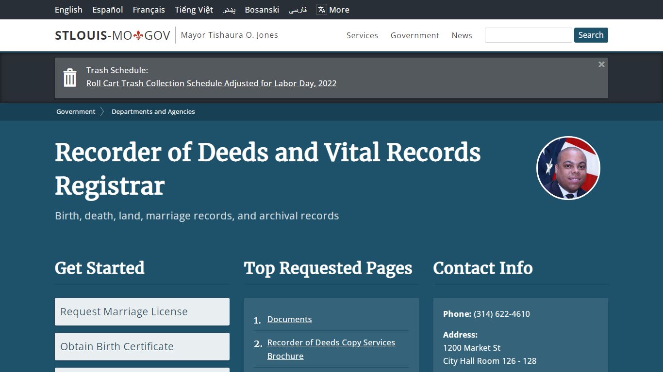Open Mayor Tishaura O. Jones link

[230, 35]
